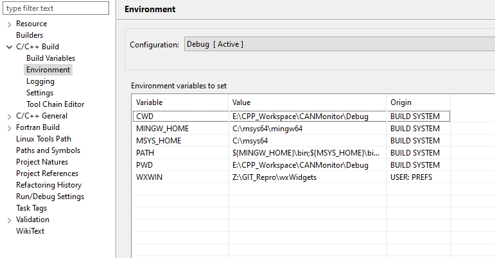Sort by the Variable column header
This screenshot has height=258, width=495.
click(x=180, y=102)
